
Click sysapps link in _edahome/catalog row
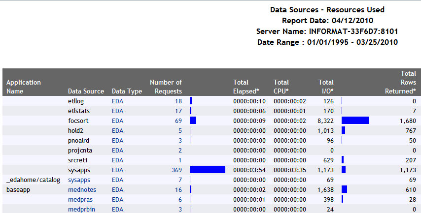pyautogui.click(x=80, y=180)
